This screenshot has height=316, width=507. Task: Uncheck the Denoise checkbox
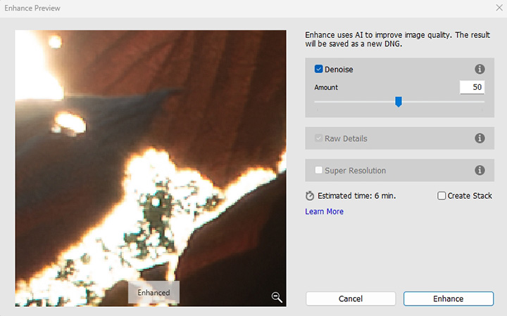[x=319, y=70]
